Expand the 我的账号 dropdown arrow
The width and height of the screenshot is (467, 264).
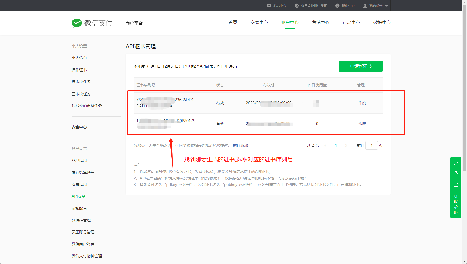coord(386,6)
